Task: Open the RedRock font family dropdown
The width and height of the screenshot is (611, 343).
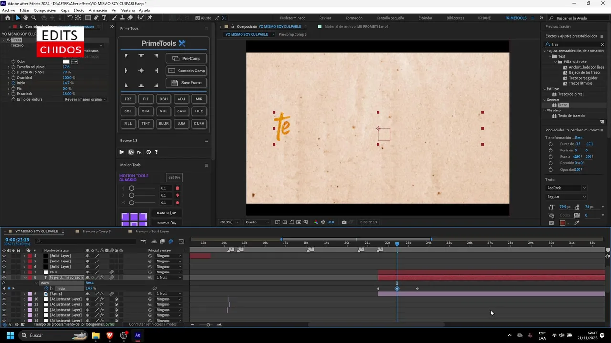Action: coord(566,188)
